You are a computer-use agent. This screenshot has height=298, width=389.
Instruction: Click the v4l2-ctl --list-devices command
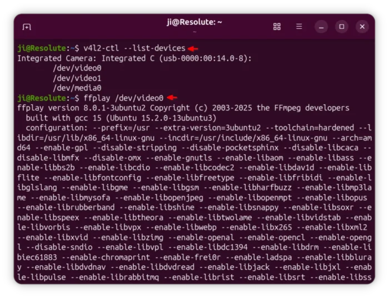point(134,48)
